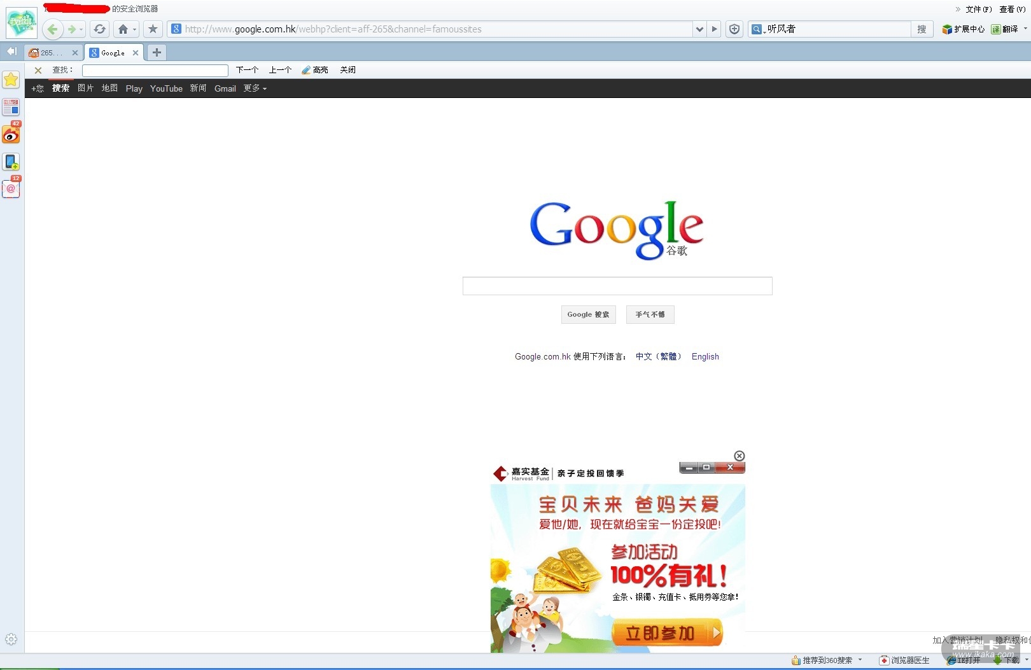
Task: Click 下一个 to find next match
Action: click(247, 70)
